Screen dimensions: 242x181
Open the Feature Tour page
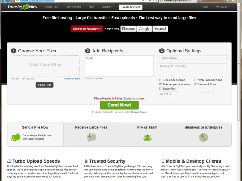coord(51,7)
